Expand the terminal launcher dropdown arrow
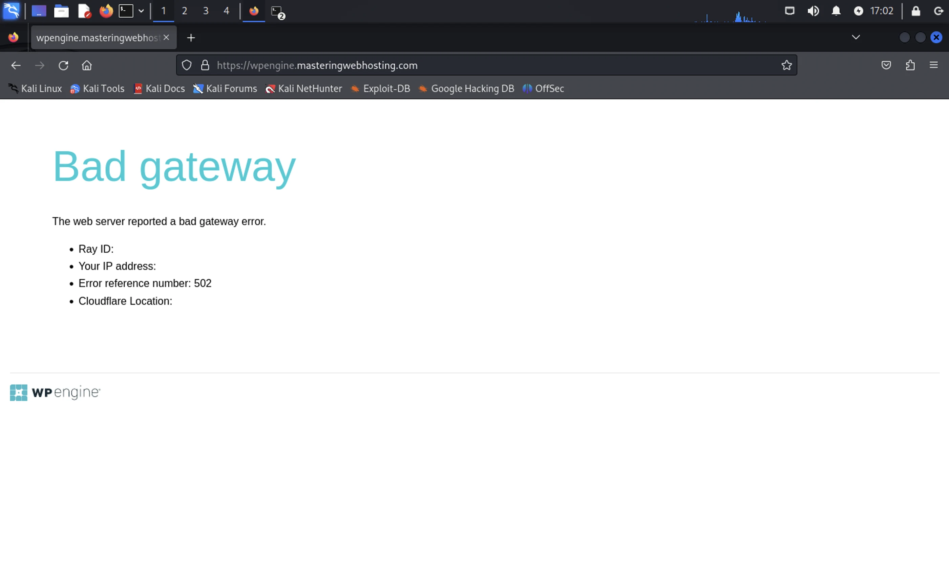 pyautogui.click(x=141, y=11)
